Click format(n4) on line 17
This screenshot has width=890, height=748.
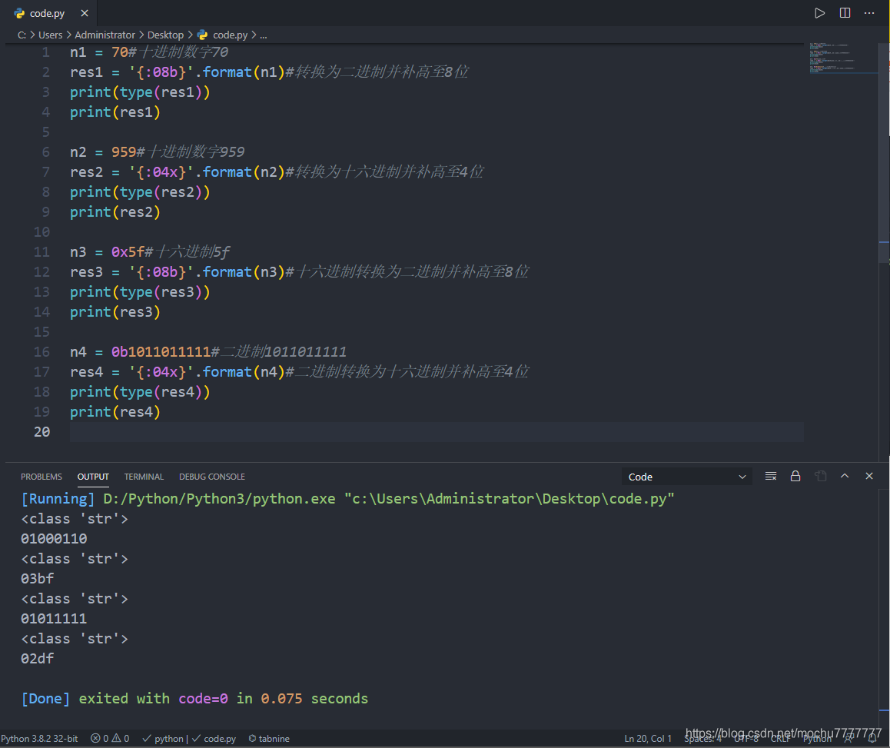pos(244,372)
